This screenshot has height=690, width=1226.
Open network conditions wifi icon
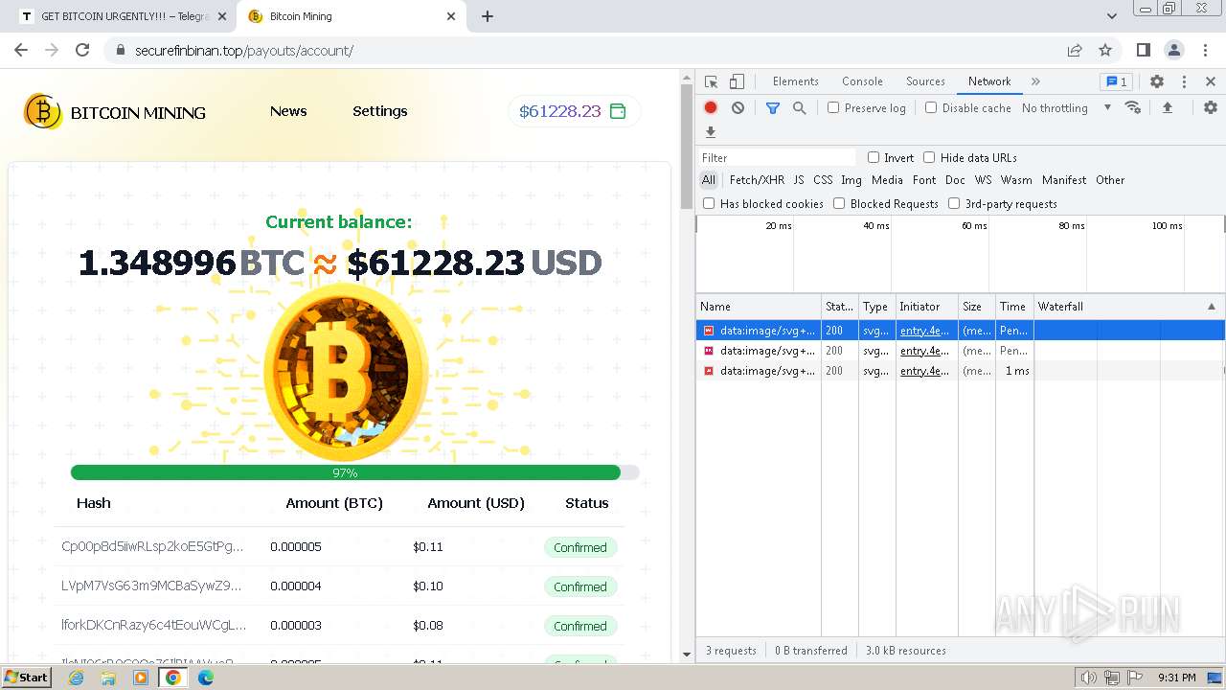tap(1133, 107)
